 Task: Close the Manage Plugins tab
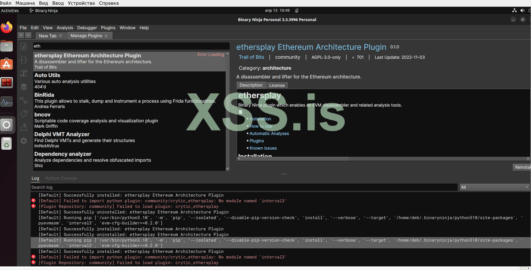106,36
